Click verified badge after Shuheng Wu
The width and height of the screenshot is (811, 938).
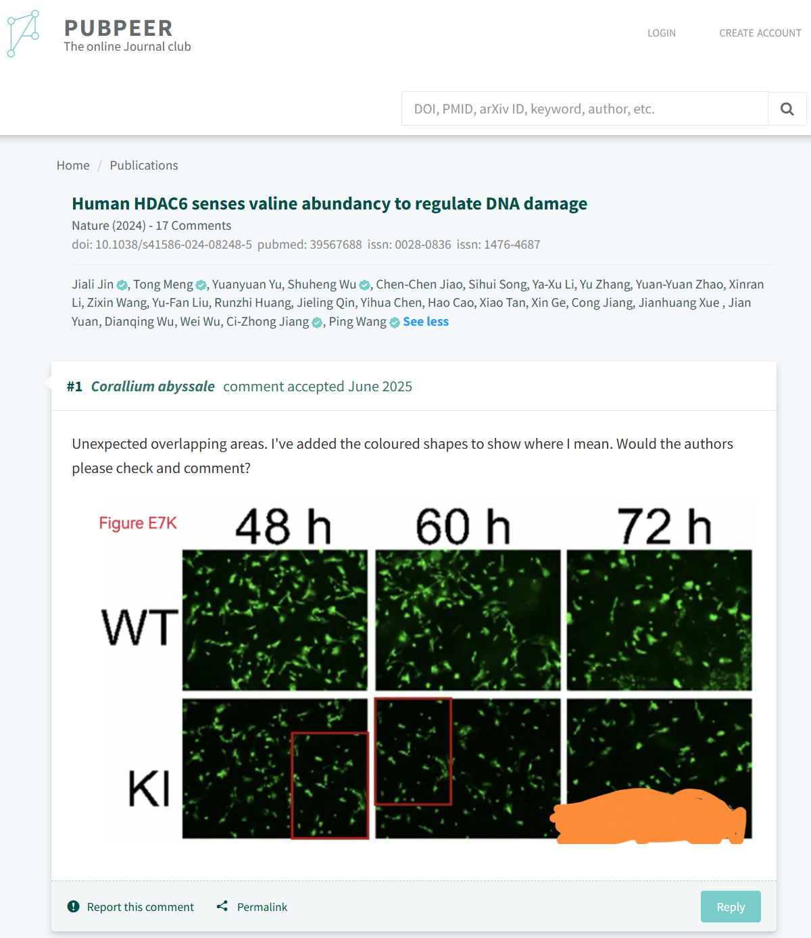click(x=364, y=285)
